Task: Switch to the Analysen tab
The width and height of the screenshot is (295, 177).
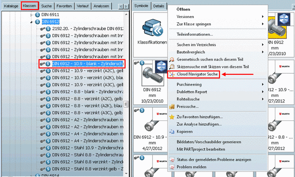Action: click(101, 6)
